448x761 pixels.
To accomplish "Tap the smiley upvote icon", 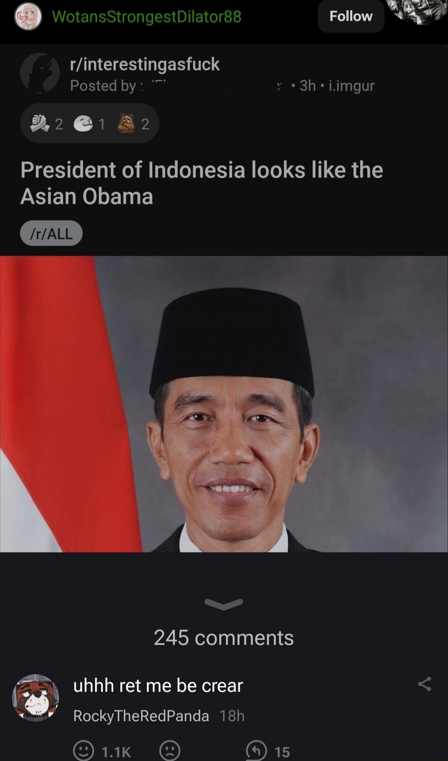I will (x=83, y=751).
